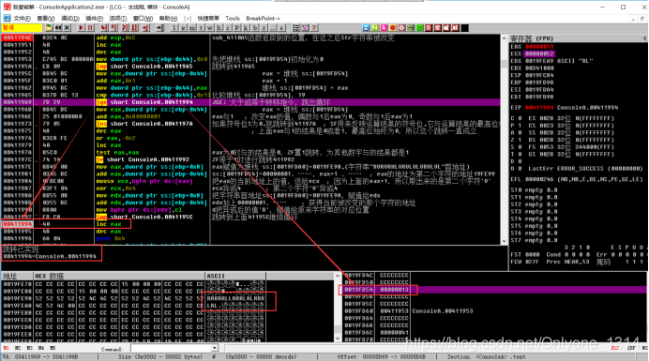
Task: Click the ASCII dump column header
Action: (x=235, y=276)
